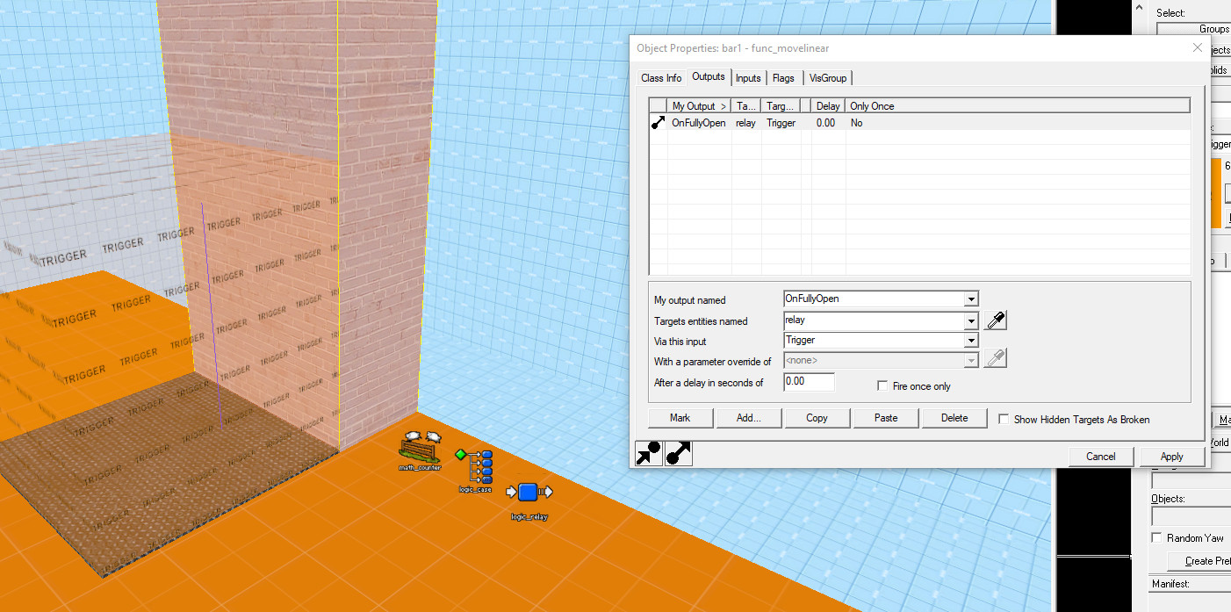Enable Random Yaw in the right panel
The image size is (1231, 612).
click(1157, 538)
